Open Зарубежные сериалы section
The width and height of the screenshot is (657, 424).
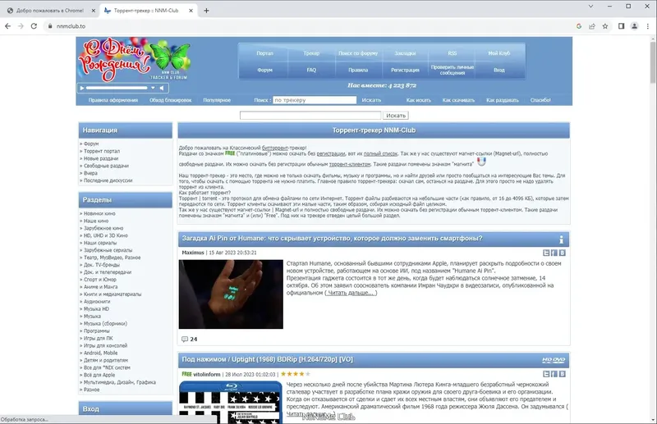click(108, 250)
